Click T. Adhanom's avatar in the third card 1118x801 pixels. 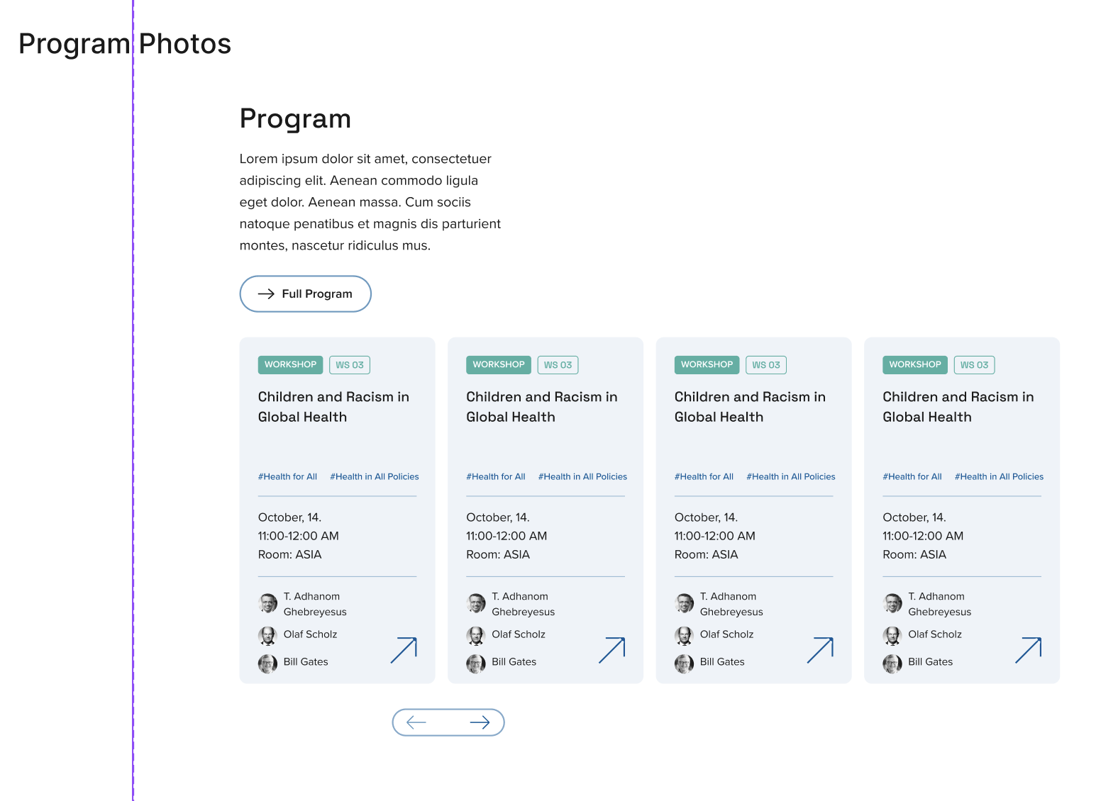[685, 603]
